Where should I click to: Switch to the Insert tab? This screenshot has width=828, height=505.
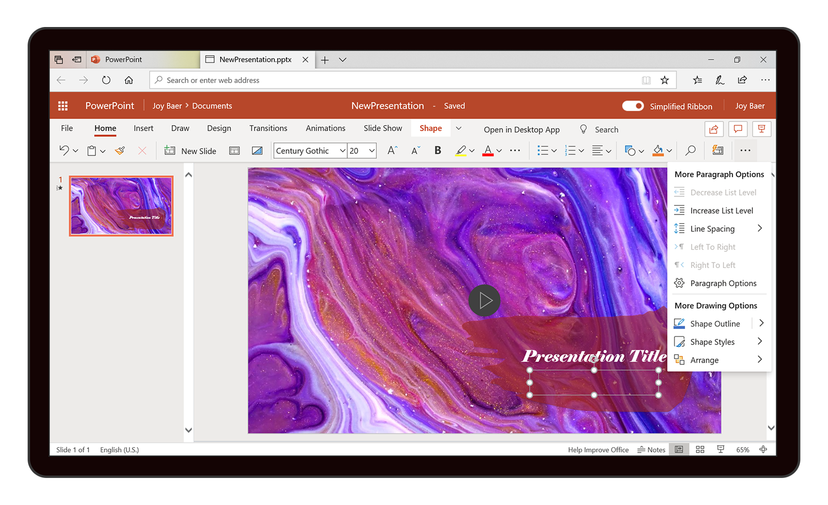pyautogui.click(x=144, y=128)
